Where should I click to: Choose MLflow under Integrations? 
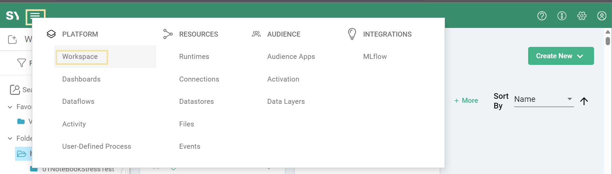[x=375, y=57]
